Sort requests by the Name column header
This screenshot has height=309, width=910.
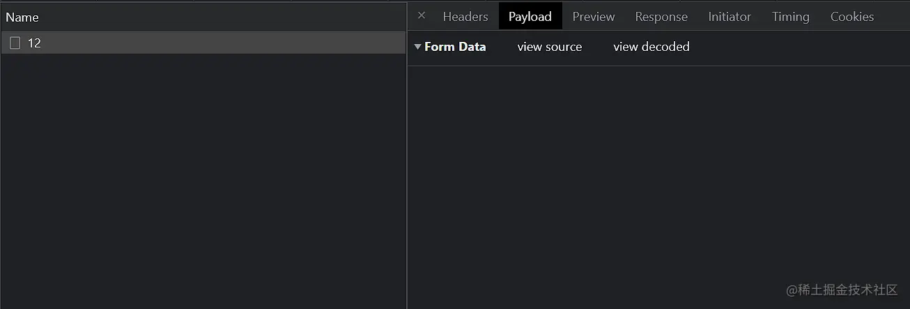22,17
